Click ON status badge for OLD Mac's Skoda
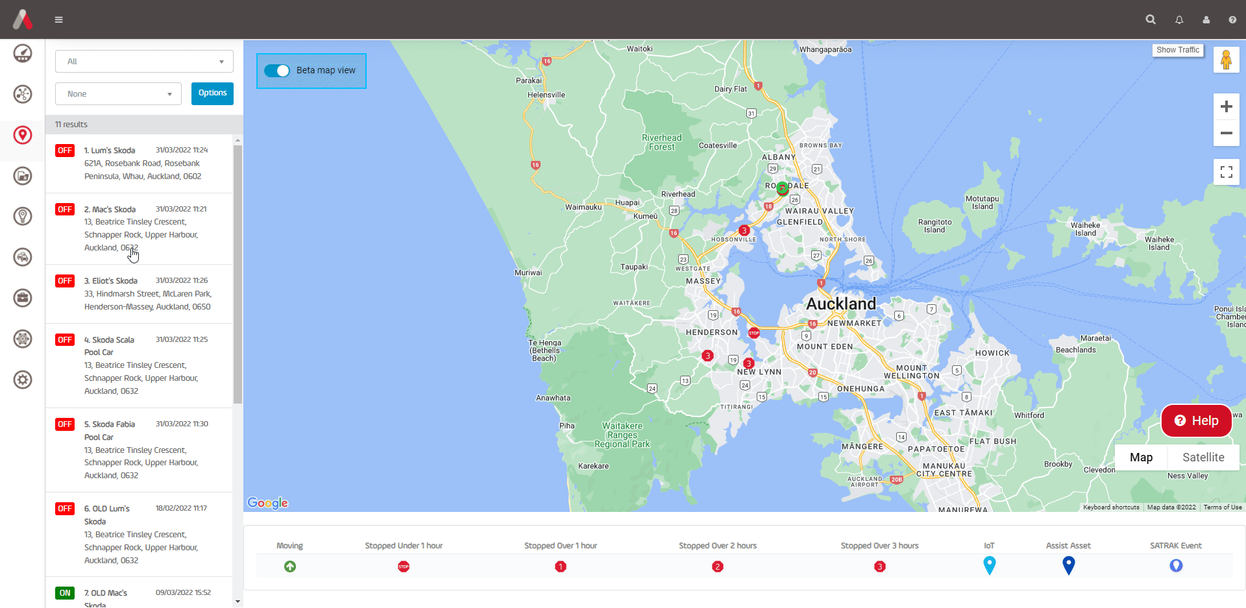This screenshot has height=608, width=1246. 65,593
